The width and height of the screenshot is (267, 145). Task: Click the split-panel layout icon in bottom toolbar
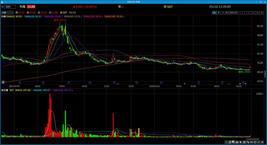tap(244, 142)
